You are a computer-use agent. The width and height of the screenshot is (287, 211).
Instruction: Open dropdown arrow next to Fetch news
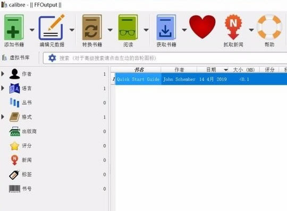tap(251, 30)
